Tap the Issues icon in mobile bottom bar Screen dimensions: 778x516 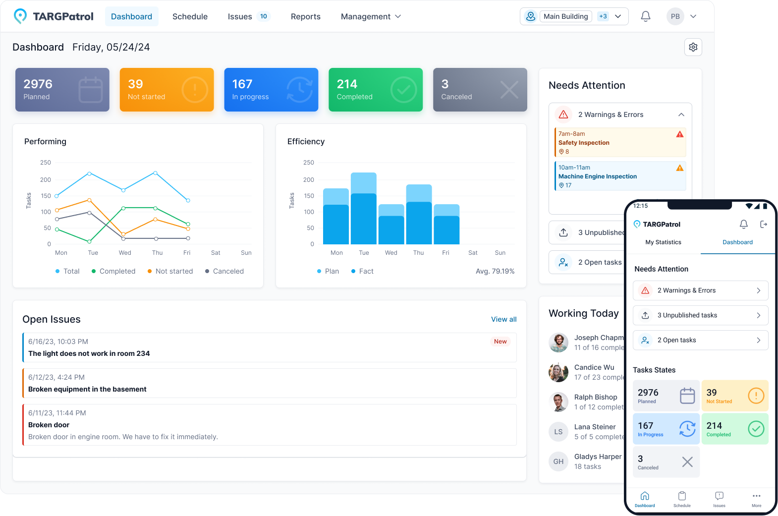(720, 496)
